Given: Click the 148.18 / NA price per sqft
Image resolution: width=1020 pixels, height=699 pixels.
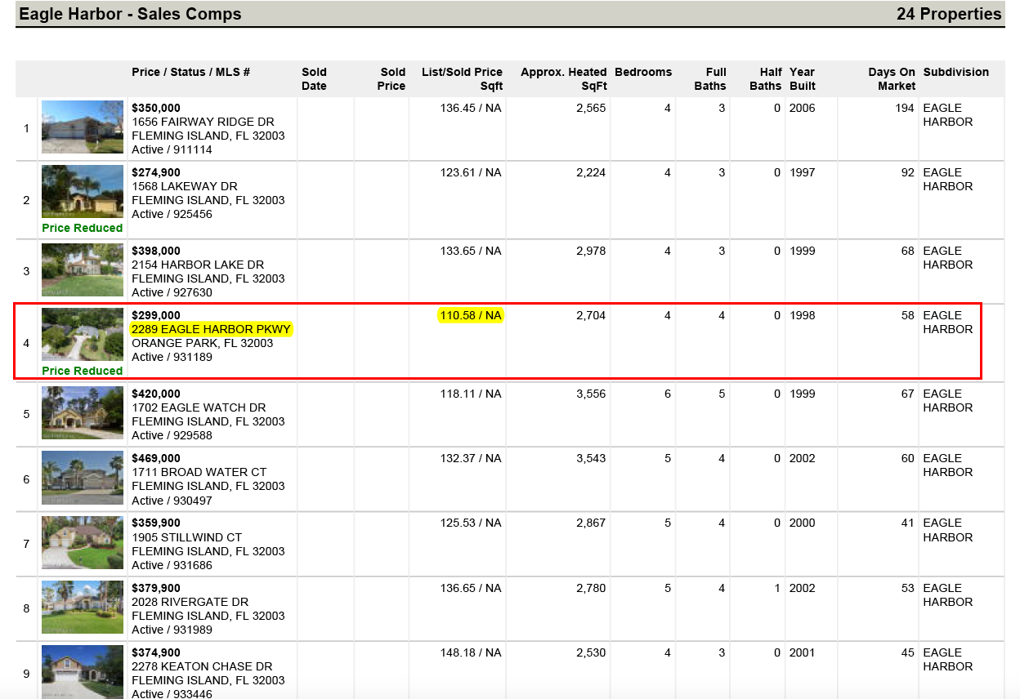Looking at the screenshot, I should [471, 652].
